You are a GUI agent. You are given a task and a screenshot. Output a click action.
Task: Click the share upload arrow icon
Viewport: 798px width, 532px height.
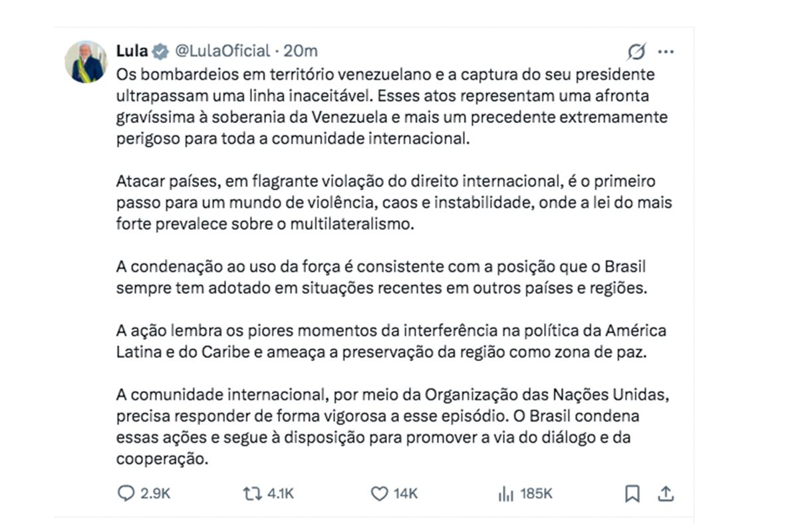pyautogui.click(x=666, y=493)
